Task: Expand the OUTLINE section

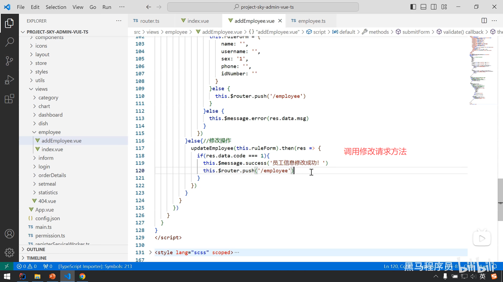Action: 36,249
